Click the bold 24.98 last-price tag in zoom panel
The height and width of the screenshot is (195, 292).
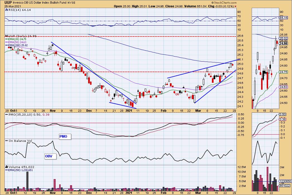click(284, 43)
